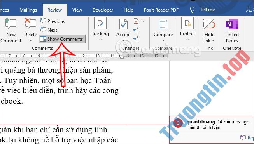This screenshot has height=144, width=254.
Task: Expand the Hide Ink dropdown arrow
Action: [x=213, y=41]
